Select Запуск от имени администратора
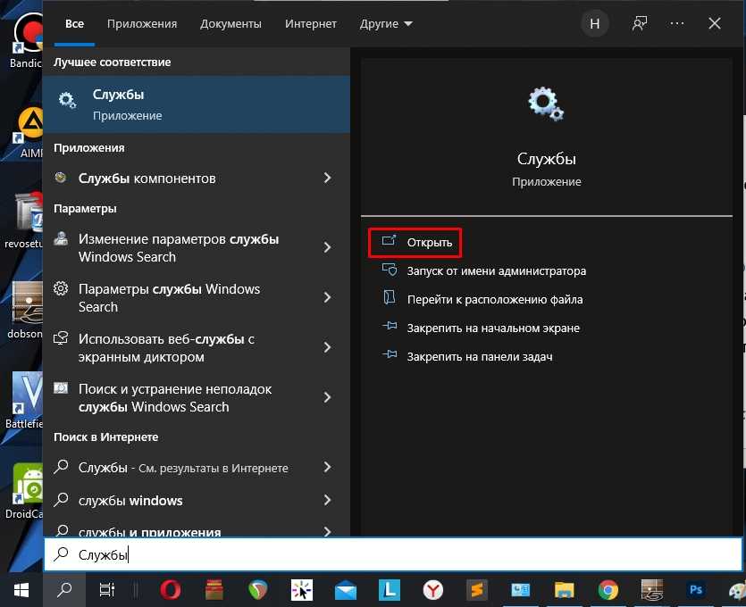 tap(496, 270)
